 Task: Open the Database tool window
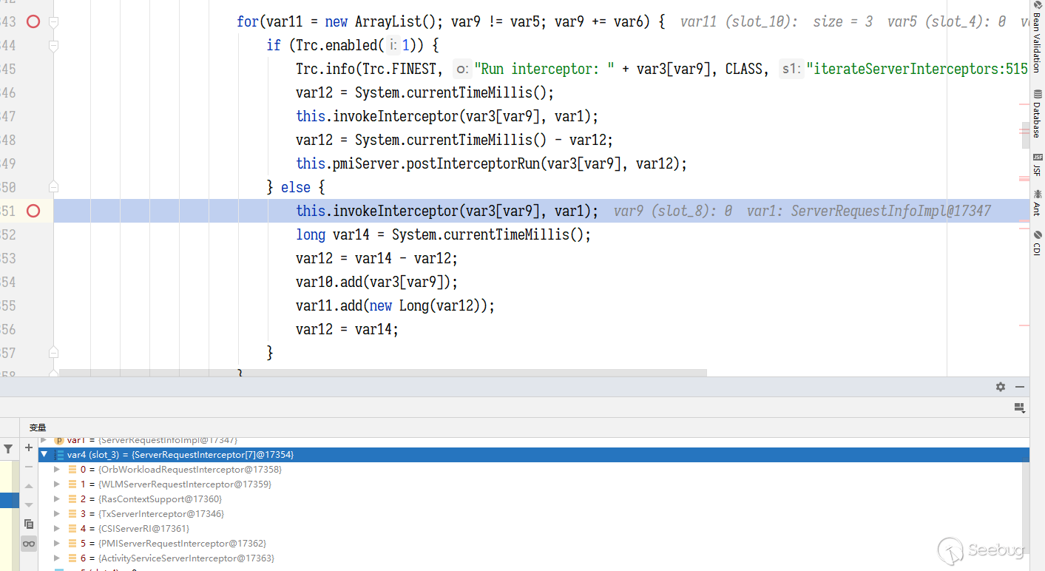click(x=1037, y=114)
